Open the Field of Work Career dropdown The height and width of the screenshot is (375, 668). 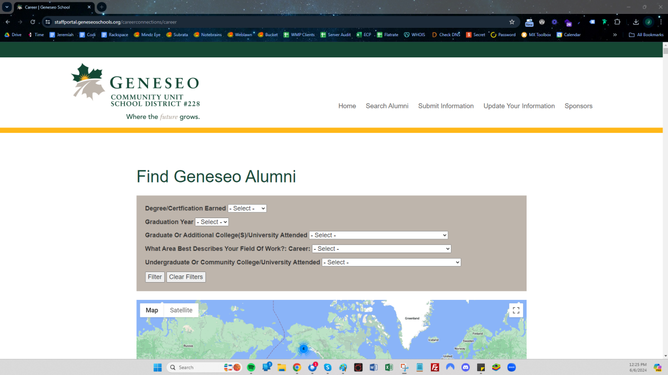click(381, 249)
